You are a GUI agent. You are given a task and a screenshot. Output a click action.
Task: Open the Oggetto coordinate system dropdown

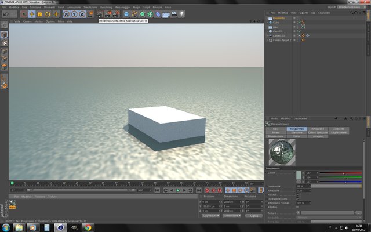click(210, 216)
